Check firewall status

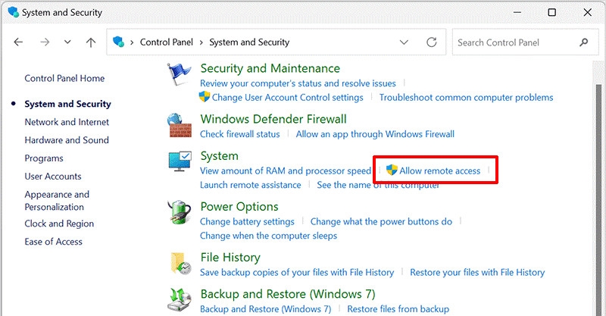239,134
